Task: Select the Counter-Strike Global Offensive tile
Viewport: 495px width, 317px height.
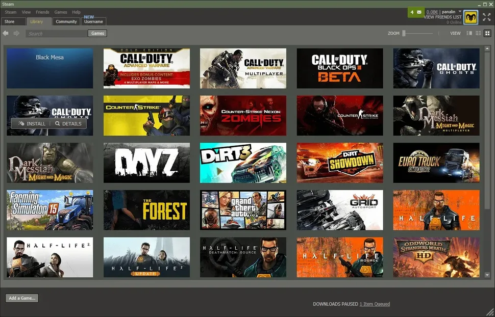Action: [x=340, y=116]
